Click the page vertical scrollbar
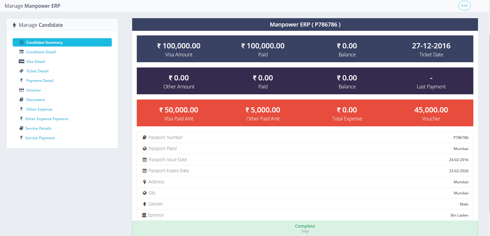 [x=489, y=123]
